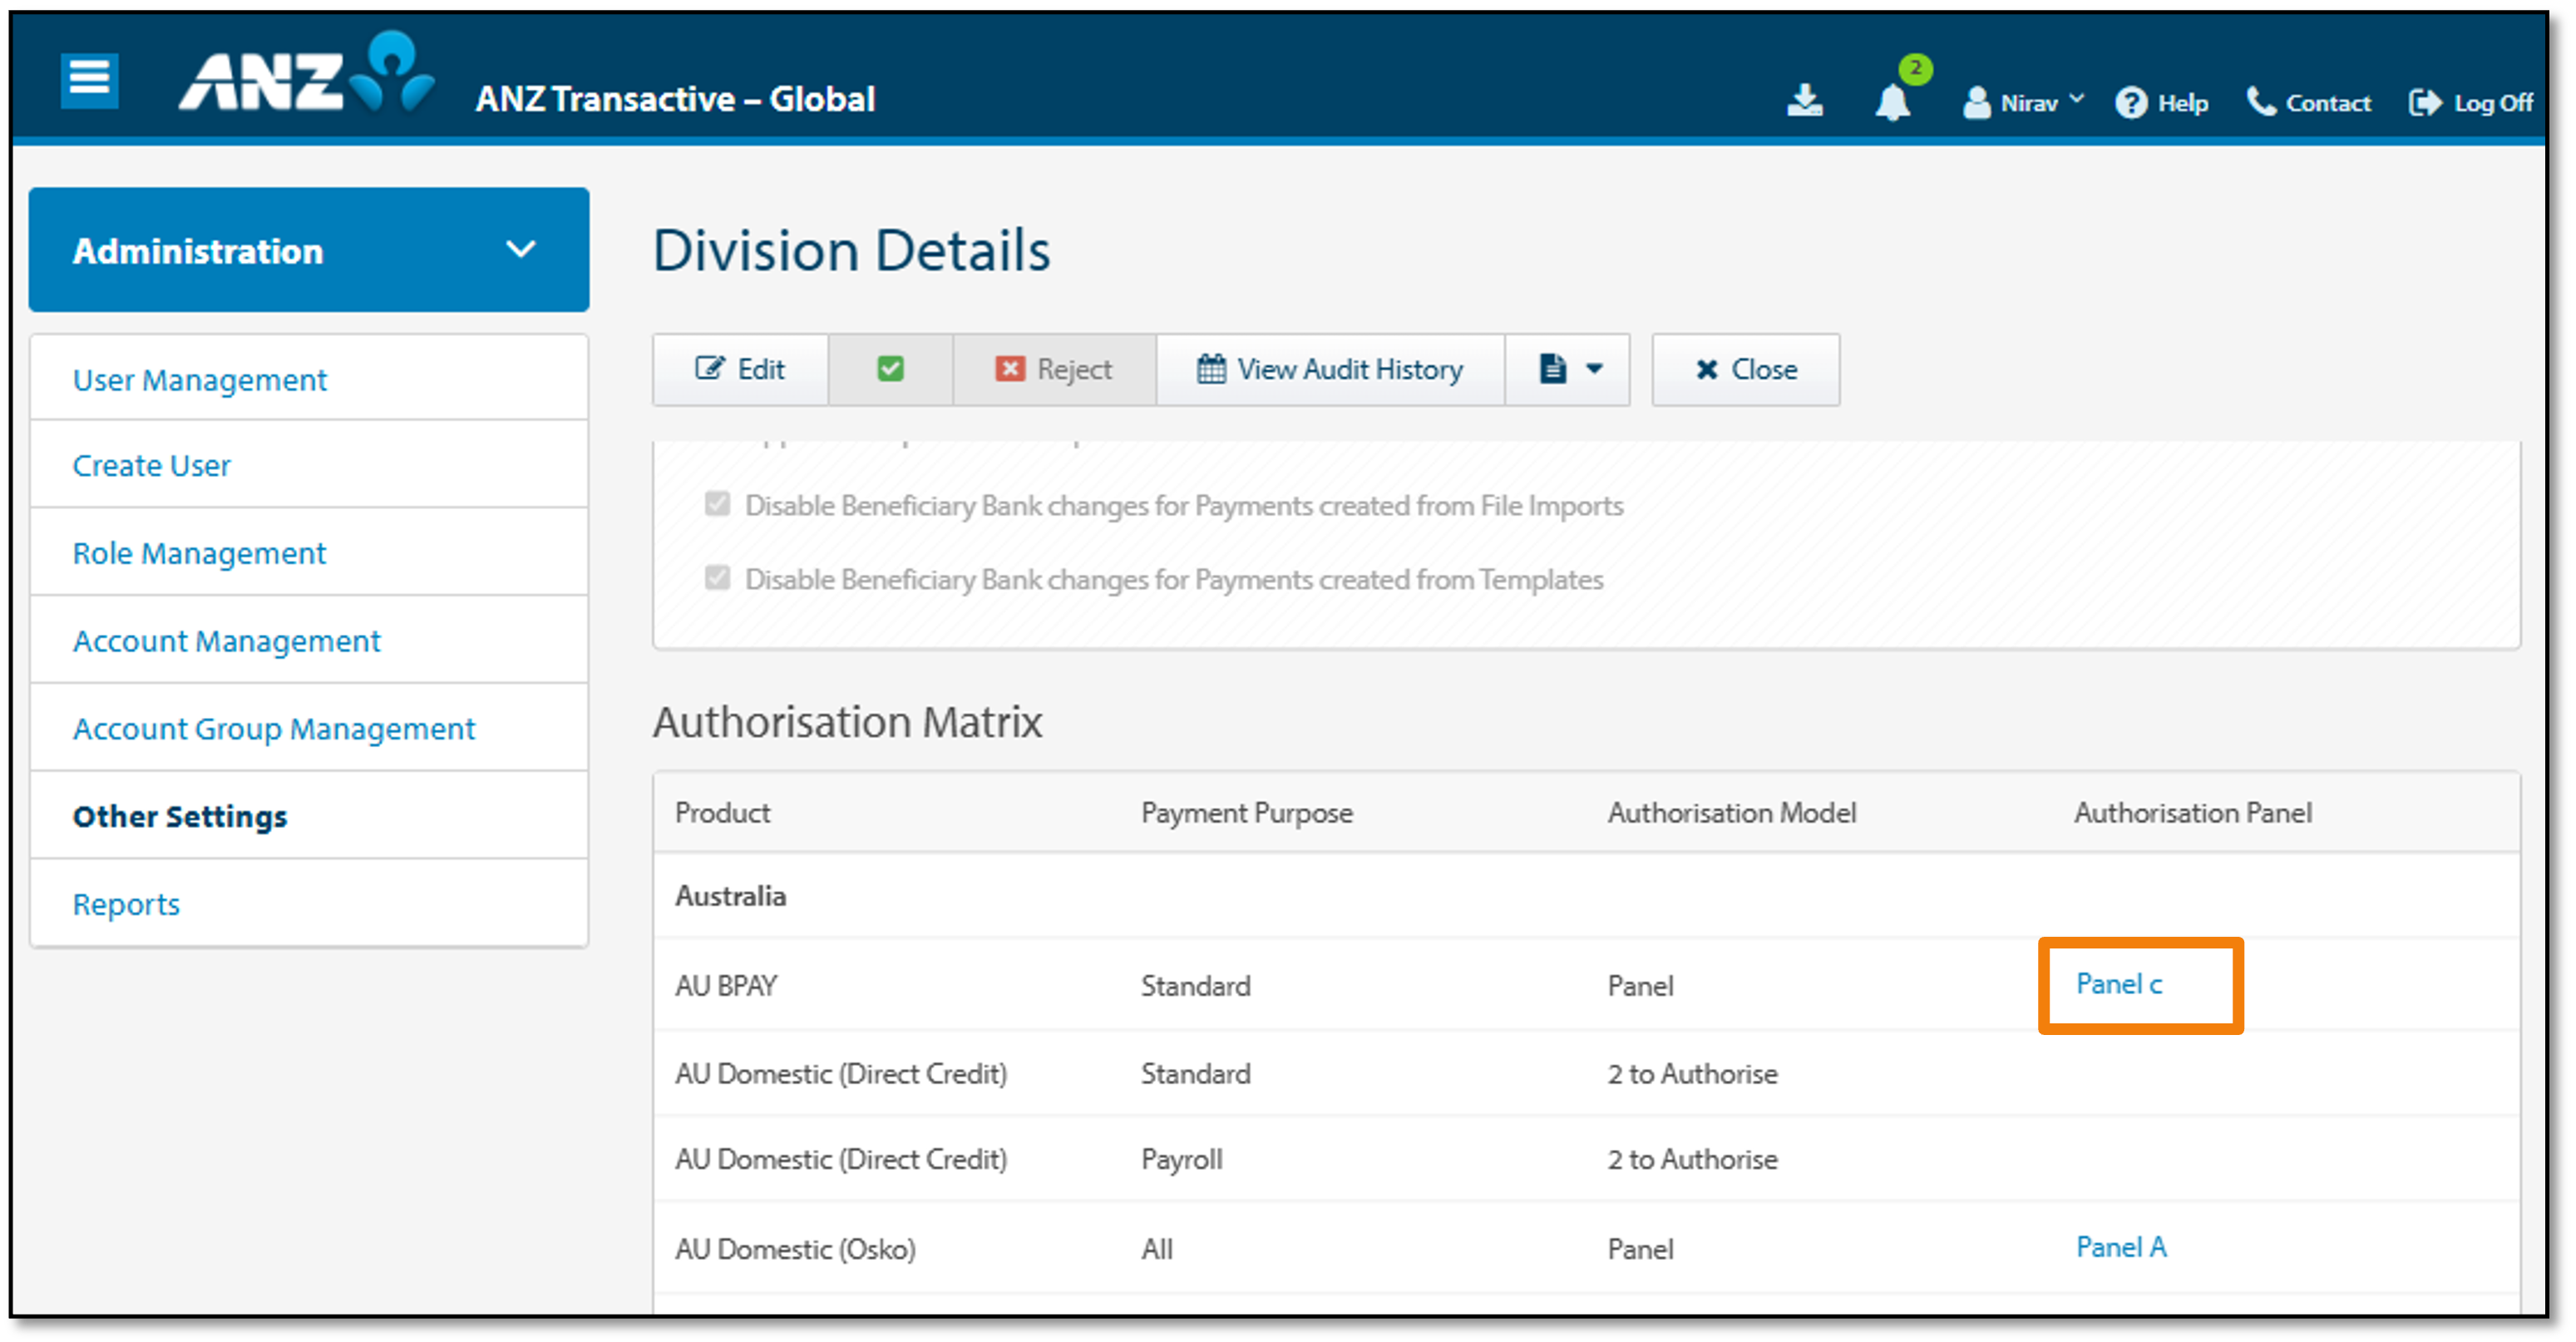Open the notifications bell

1893,103
